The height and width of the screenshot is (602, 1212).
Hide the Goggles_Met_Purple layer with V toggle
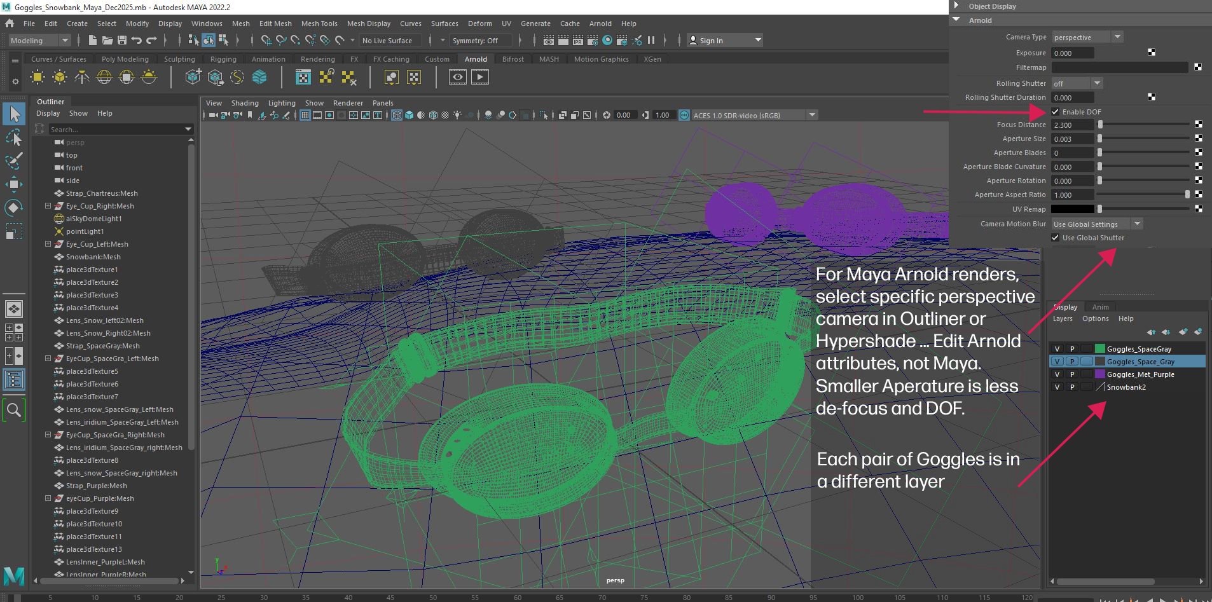click(x=1057, y=374)
